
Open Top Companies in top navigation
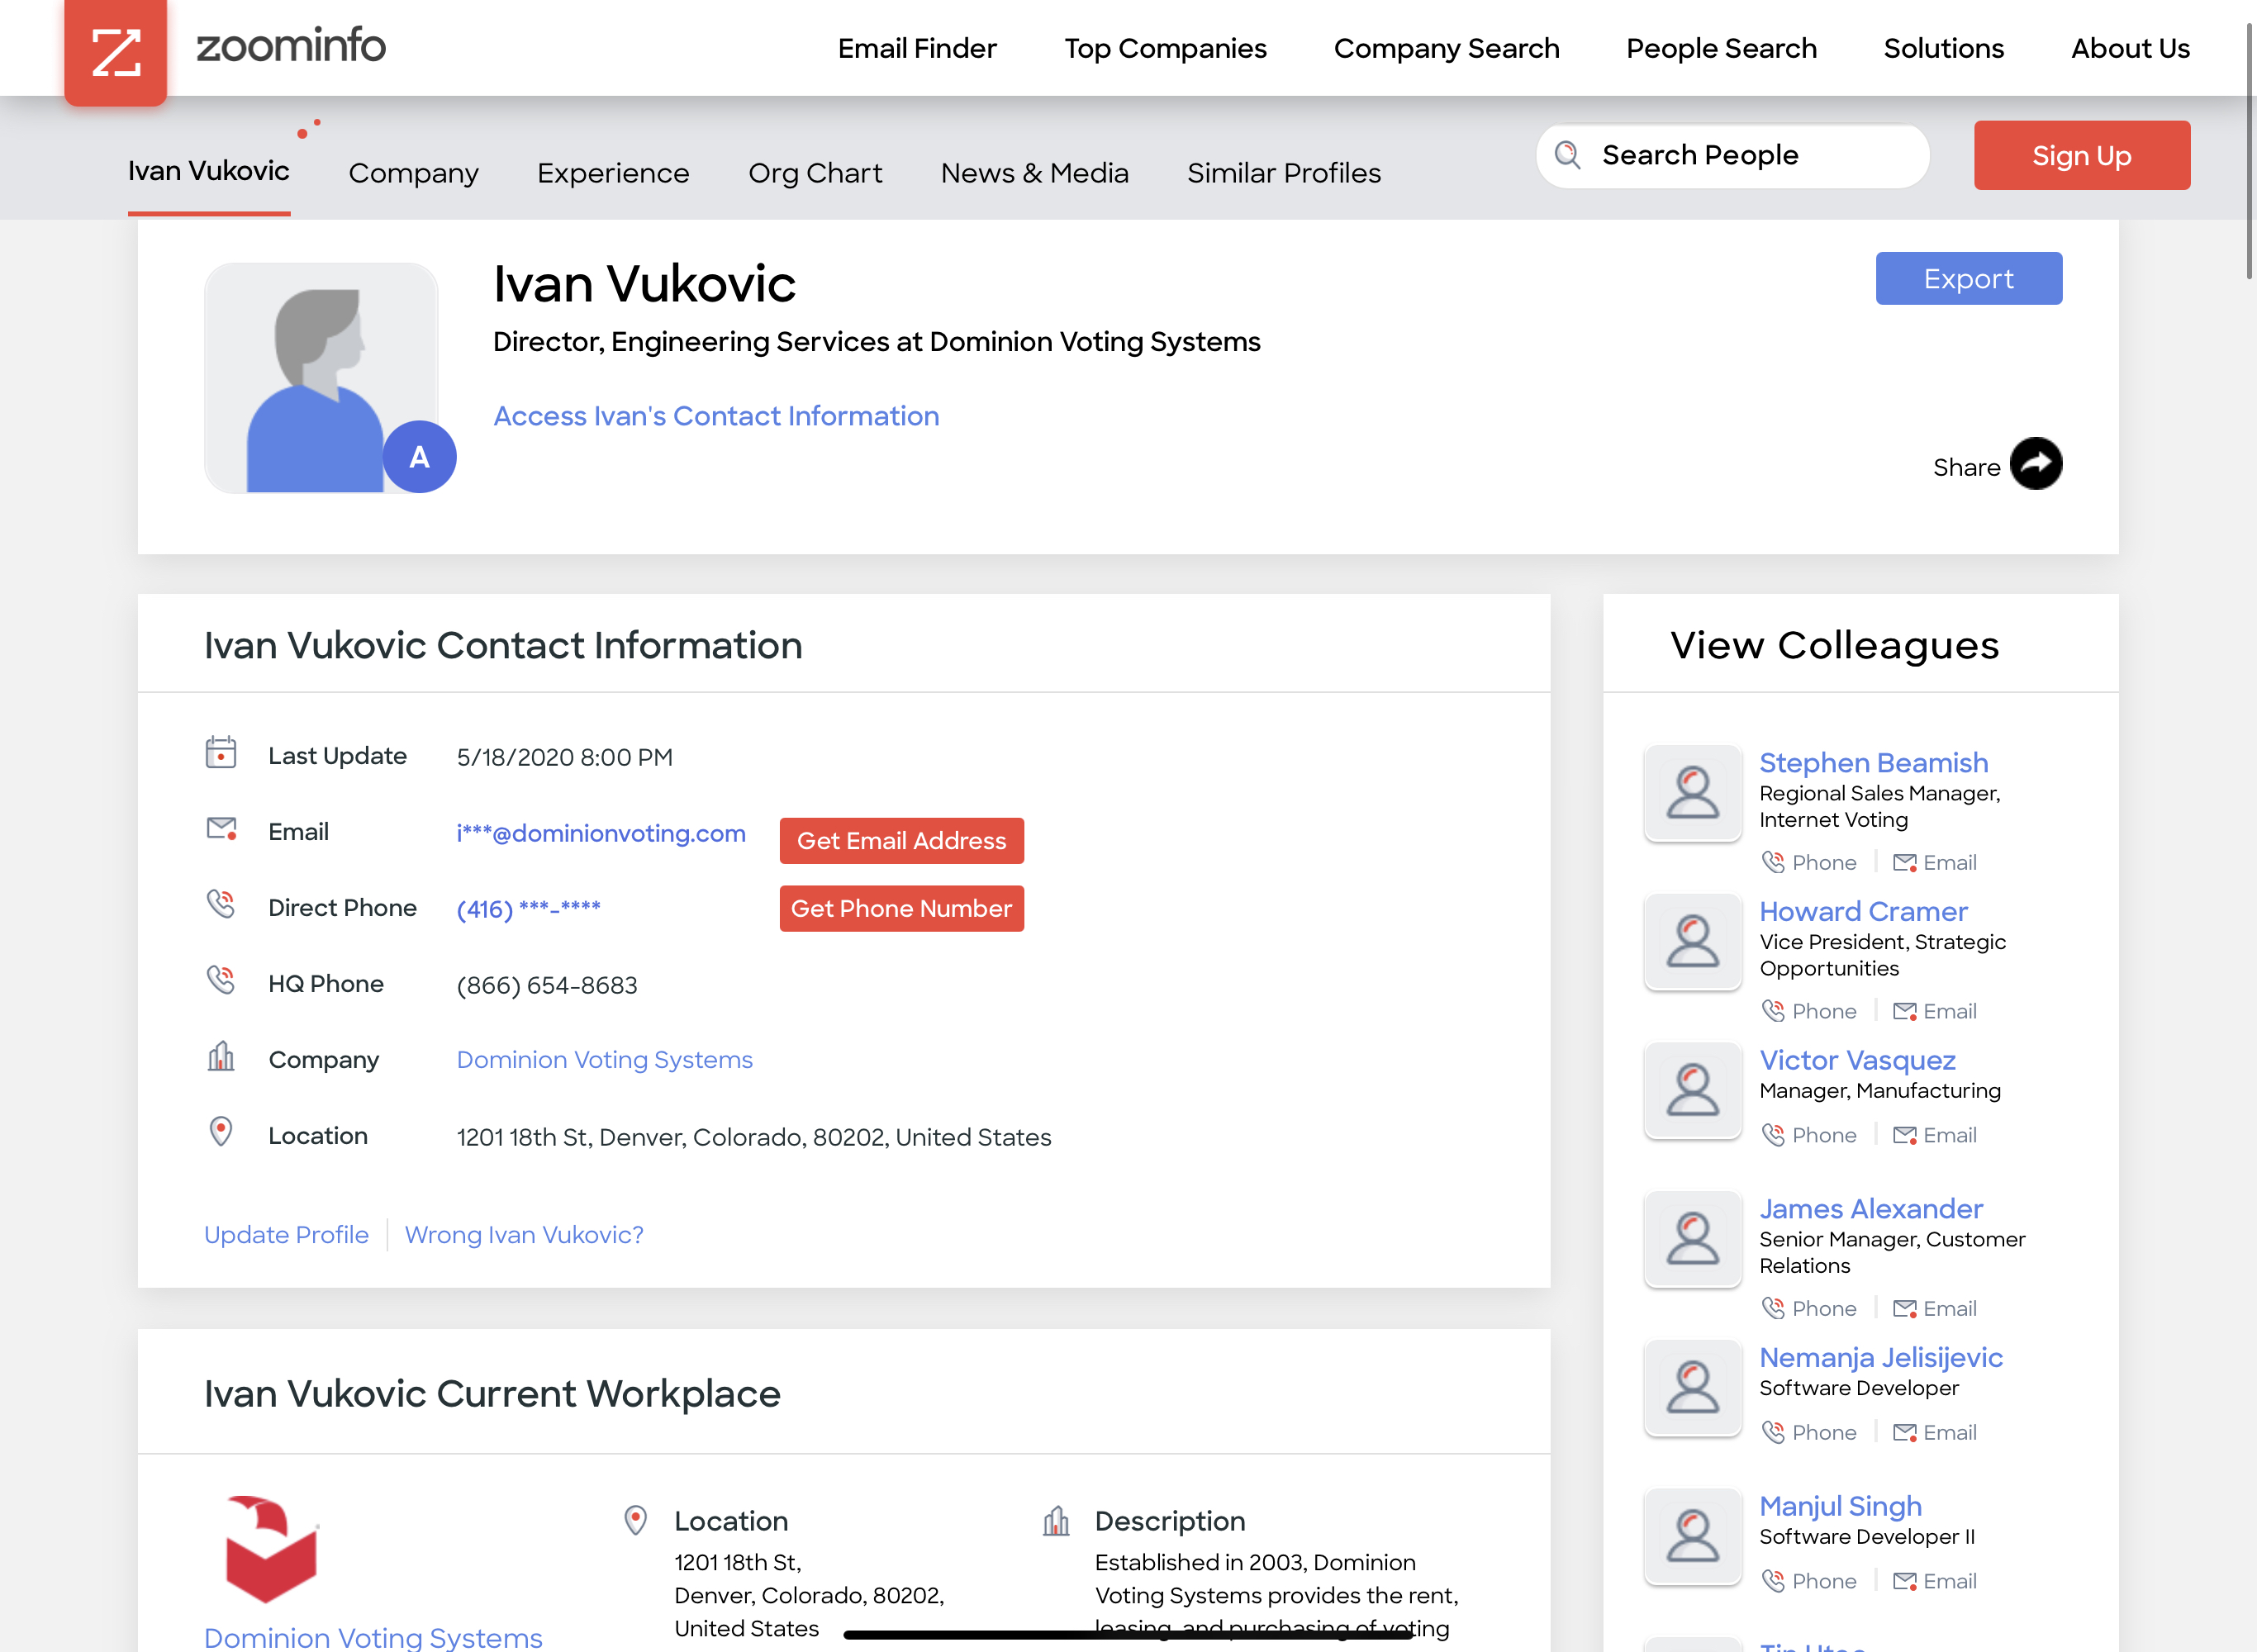click(x=1165, y=48)
